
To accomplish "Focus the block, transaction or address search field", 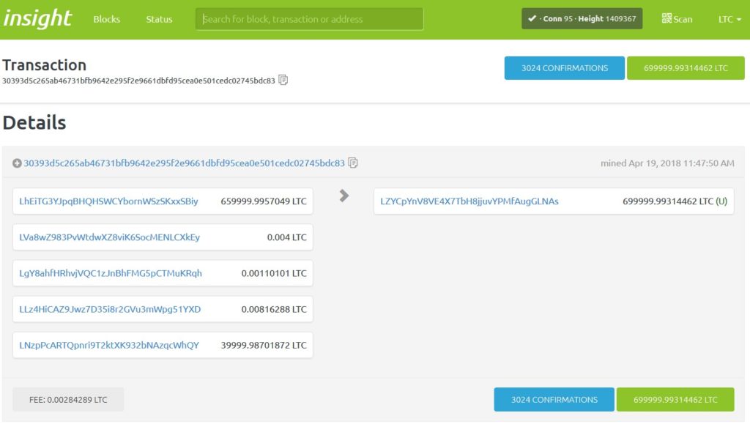I will click(310, 19).
